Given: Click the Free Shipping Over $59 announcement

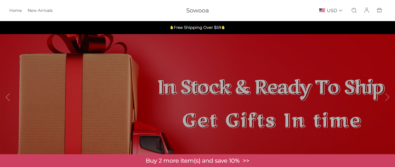Looking at the screenshot, I should 197,27.
